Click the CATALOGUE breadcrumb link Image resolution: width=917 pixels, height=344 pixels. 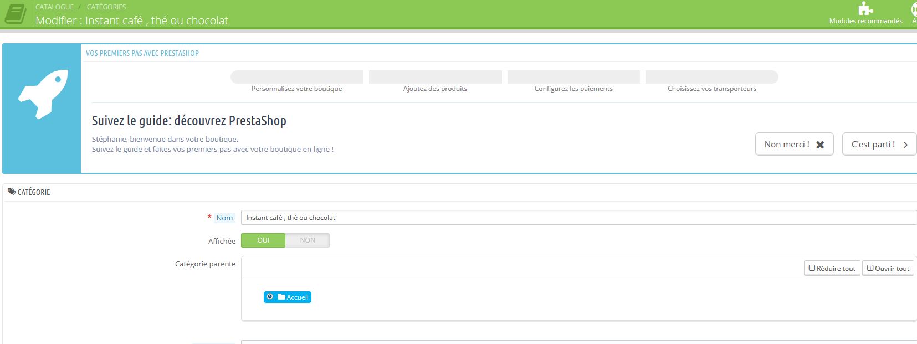point(54,7)
